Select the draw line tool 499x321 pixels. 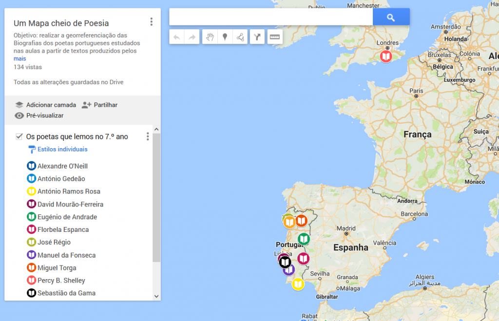tap(240, 37)
